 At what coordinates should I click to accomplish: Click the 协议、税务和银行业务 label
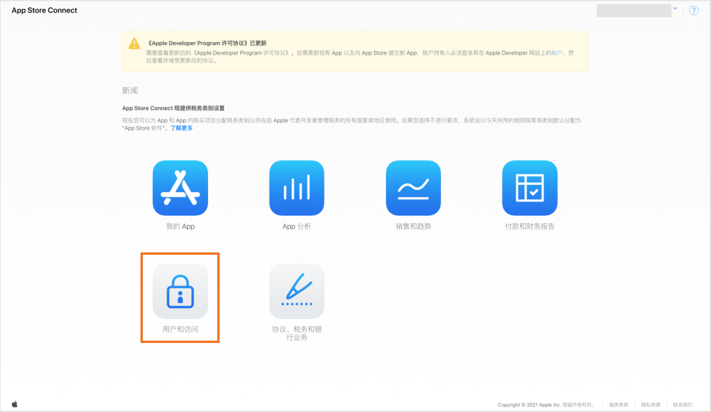pos(296,333)
